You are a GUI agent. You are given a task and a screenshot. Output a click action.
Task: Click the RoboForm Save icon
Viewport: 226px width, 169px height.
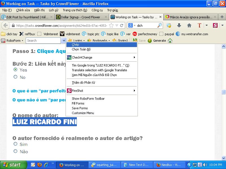135,40
